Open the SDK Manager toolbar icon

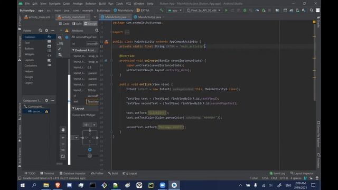pyautogui.click(x=304, y=11)
